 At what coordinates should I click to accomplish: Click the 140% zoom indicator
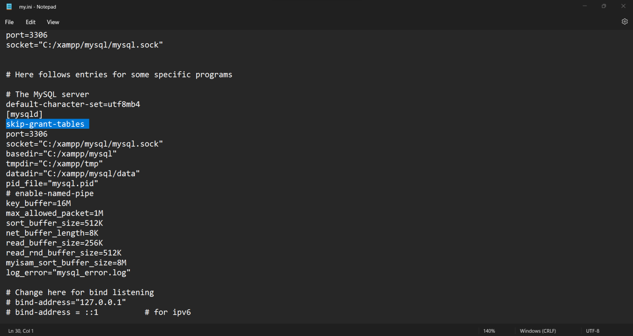tap(489, 331)
